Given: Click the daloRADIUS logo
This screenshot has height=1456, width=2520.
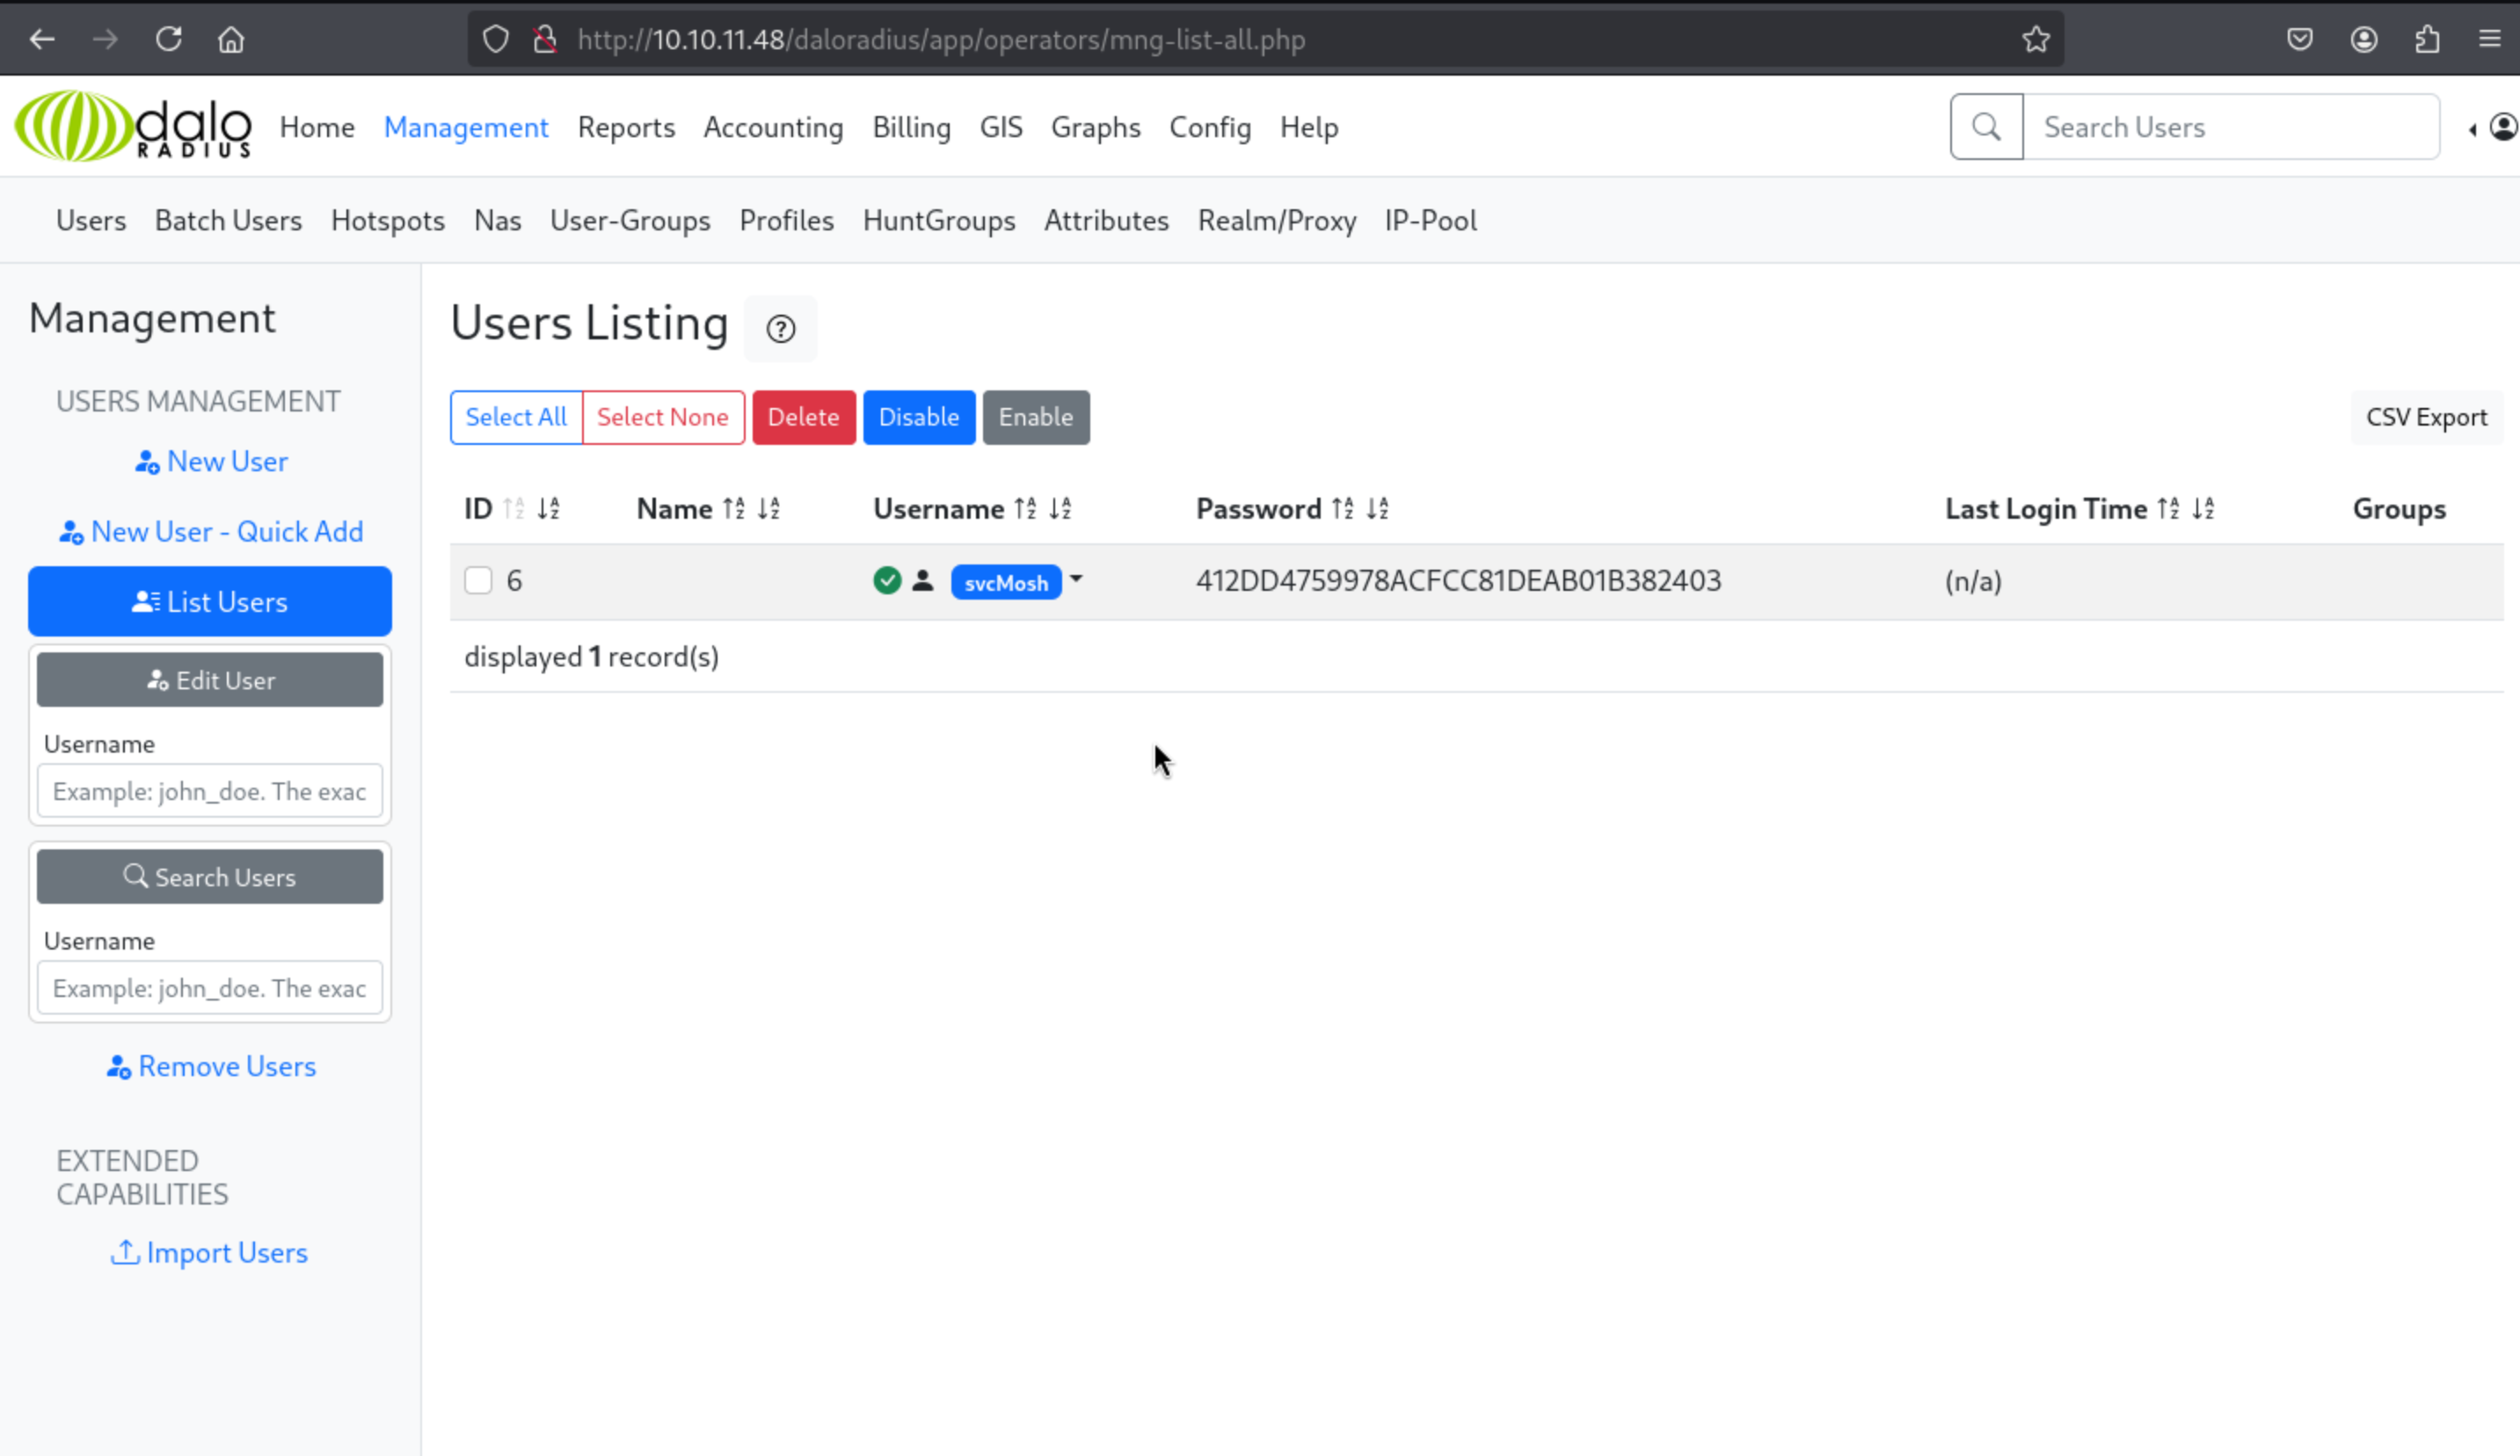Looking at the screenshot, I should [x=132, y=127].
